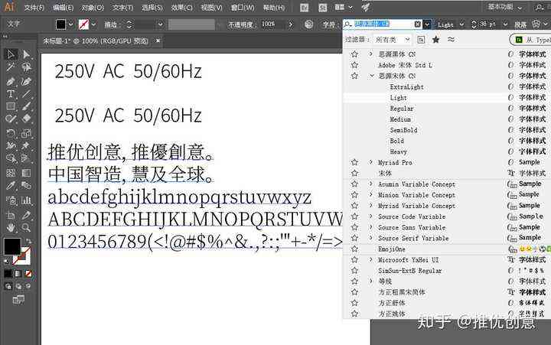Click the toolbar black fill swatch
The width and height of the screenshot is (551, 345).
point(12,246)
